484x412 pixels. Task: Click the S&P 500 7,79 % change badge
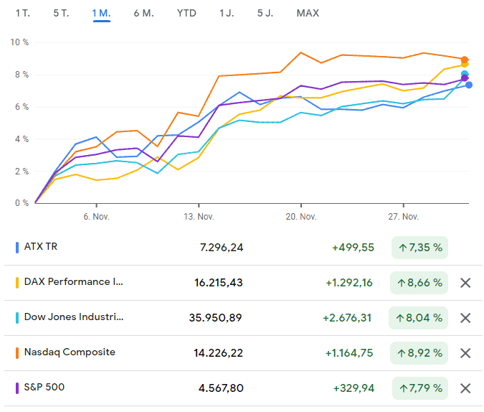(420, 388)
